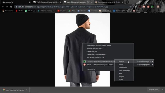165x93 pixels.
Task: Open the Maps bookmark
Action: pyautogui.click(x=72, y=11)
